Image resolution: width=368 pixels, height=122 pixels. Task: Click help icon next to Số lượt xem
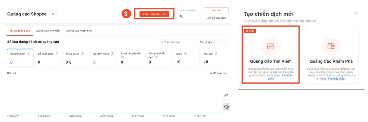(x=28, y=54)
